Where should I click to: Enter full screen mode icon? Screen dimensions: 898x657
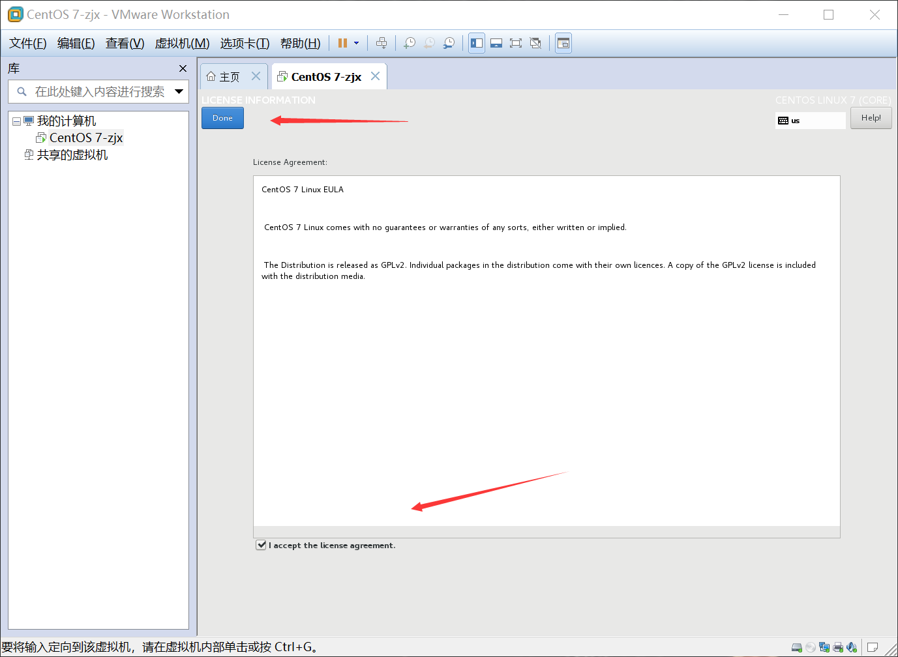coord(516,43)
